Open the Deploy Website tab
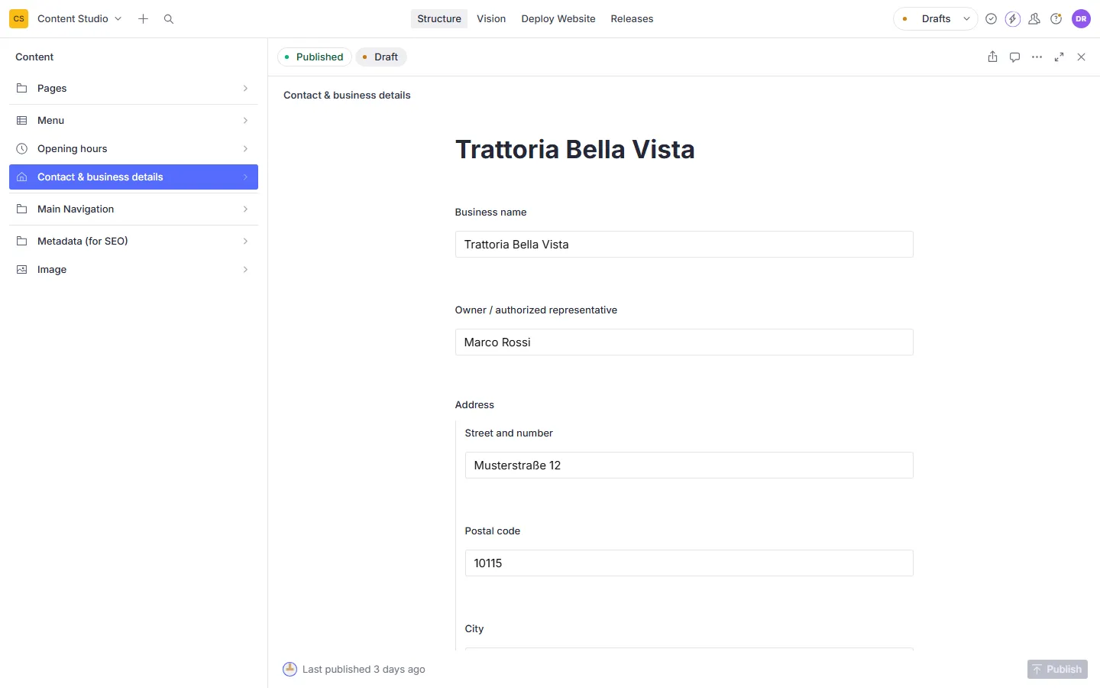 558,18
